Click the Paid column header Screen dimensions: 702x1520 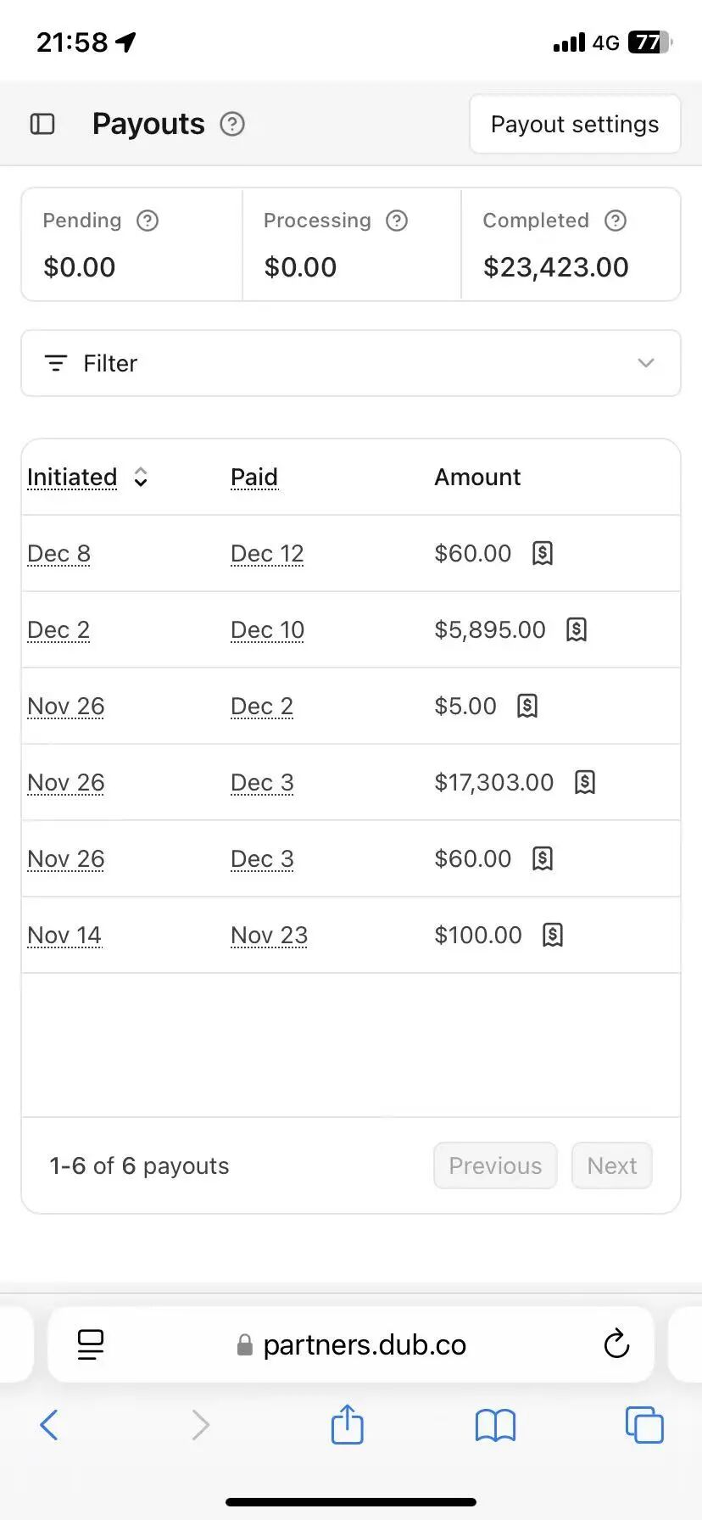(x=254, y=478)
